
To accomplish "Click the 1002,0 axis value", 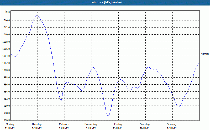I will [x=6, y=63].
